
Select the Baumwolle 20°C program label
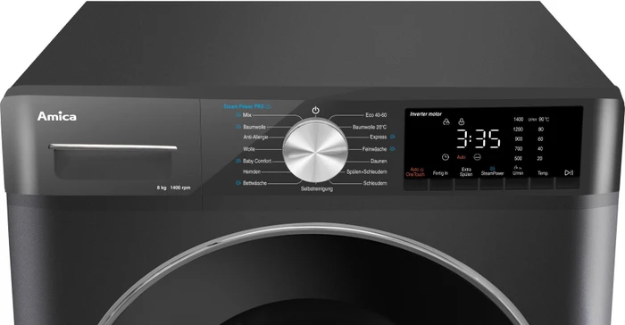pyautogui.click(x=370, y=127)
